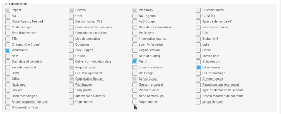Check the Story points field
The image size is (281, 114).
pyautogui.click(x=71, y=90)
